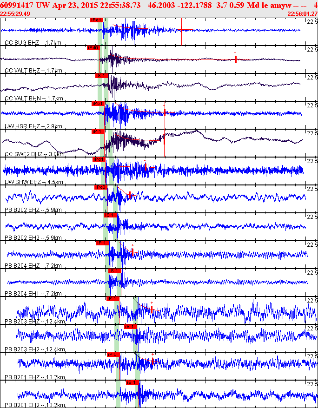The height and width of the screenshot is (408, 318).
Task: Click the iPd0 pick flag on CC VALT BHZ
Action: pyautogui.click(x=93, y=48)
